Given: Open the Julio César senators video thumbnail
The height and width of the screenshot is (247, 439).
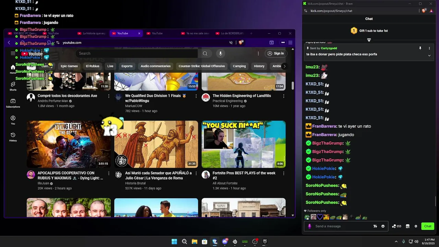Looking at the screenshot, I should coord(156,144).
